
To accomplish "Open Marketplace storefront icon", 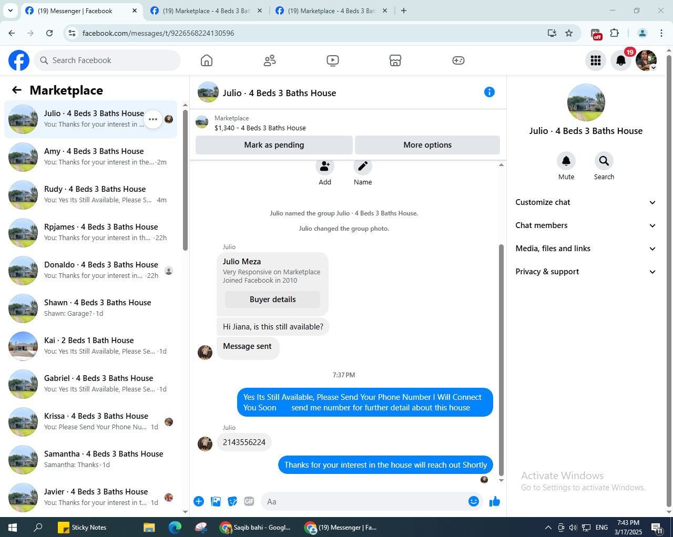I will point(395,60).
